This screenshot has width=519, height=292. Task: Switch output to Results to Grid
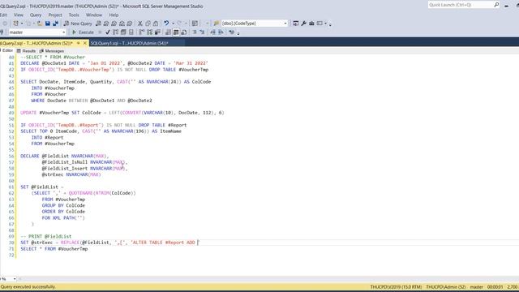176,32
